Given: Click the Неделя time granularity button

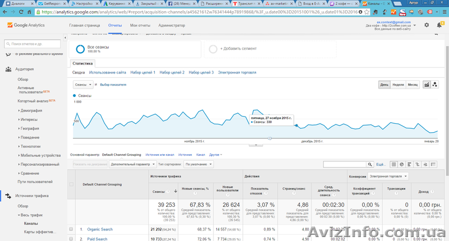Looking at the screenshot, I should 398,85.
